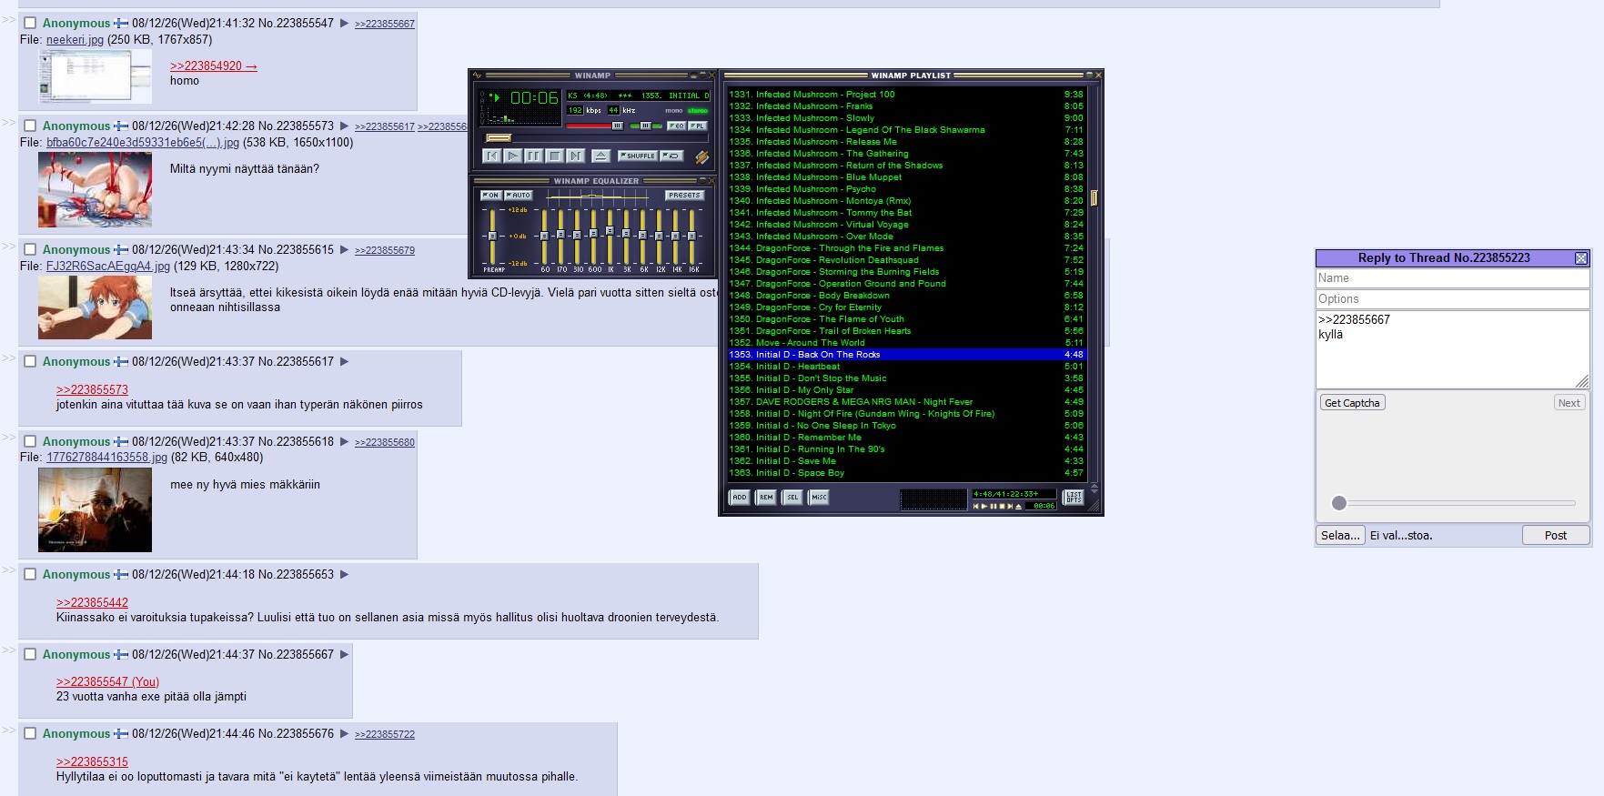Image resolution: width=1604 pixels, height=796 pixels.
Task: Click the Winamp balance slider handle
Action: 645,126
